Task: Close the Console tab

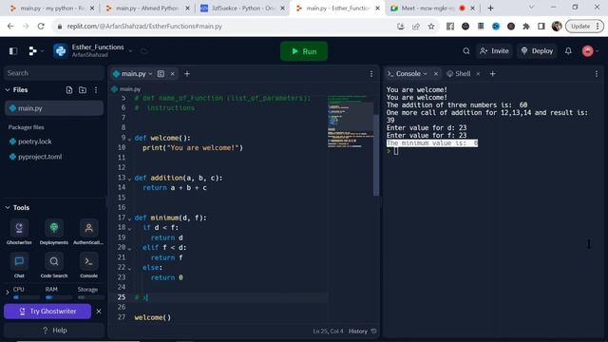Action: pyautogui.click(x=436, y=74)
